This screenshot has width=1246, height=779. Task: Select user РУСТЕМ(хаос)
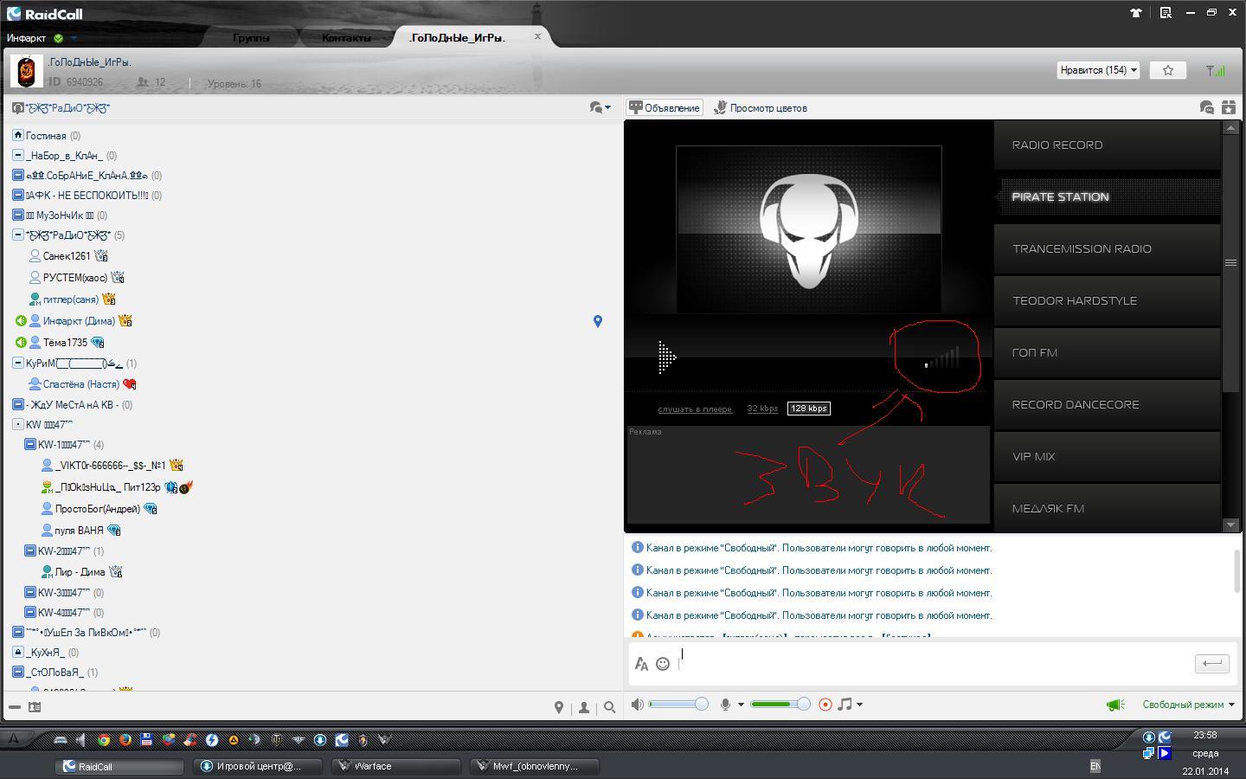point(75,278)
